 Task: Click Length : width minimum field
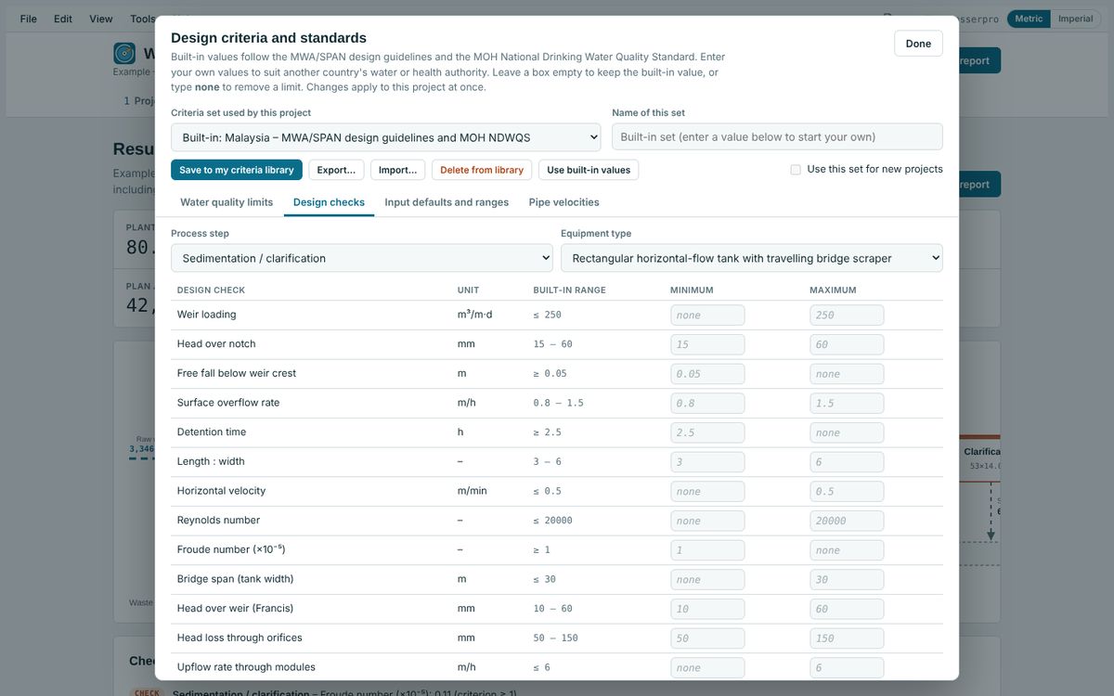(707, 462)
